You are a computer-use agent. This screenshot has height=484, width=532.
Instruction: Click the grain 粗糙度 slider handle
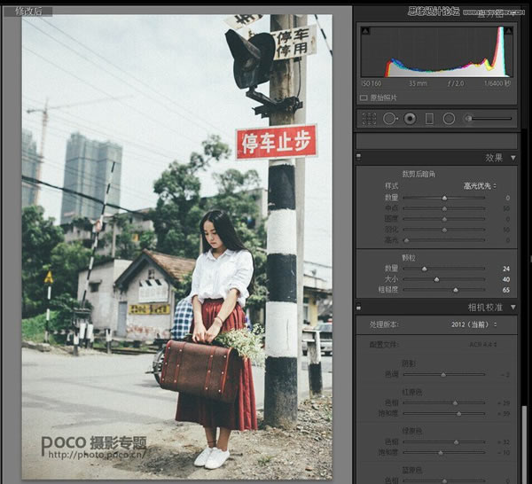coord(456,290)
